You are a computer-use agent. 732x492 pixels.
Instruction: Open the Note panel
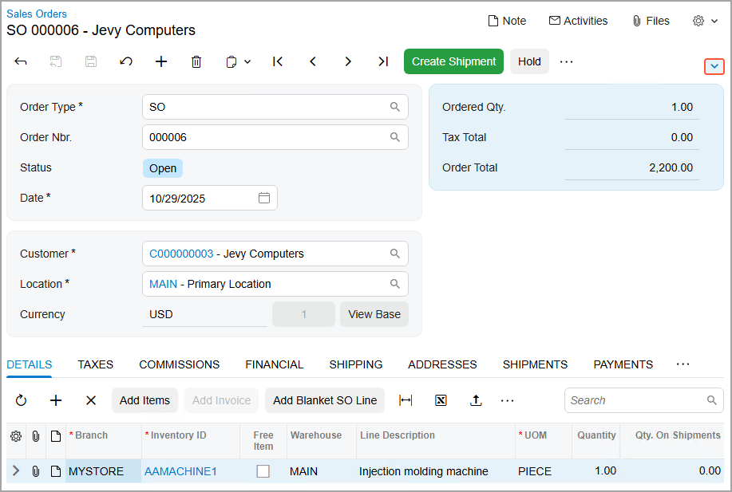pos(507,21)
